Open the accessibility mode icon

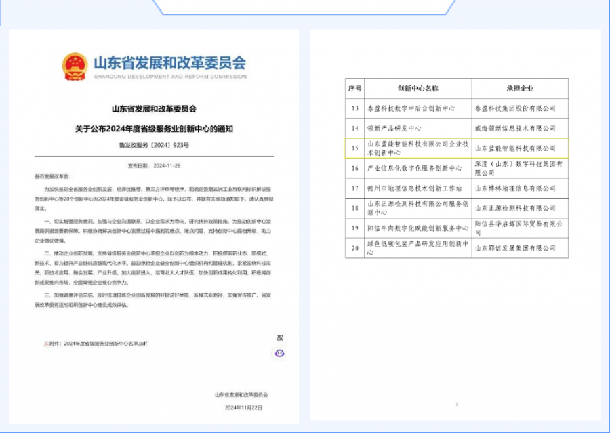pos(279,337)
